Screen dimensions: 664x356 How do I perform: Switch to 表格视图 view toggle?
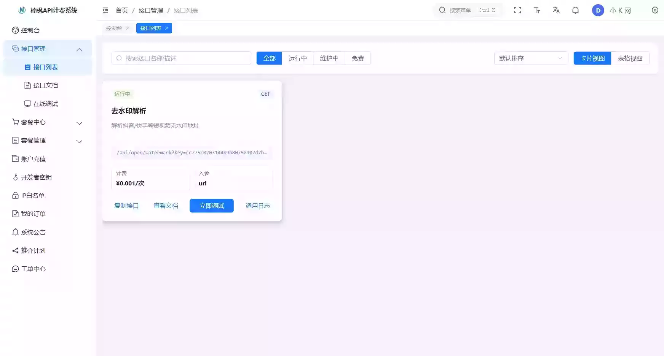point(630,58)
